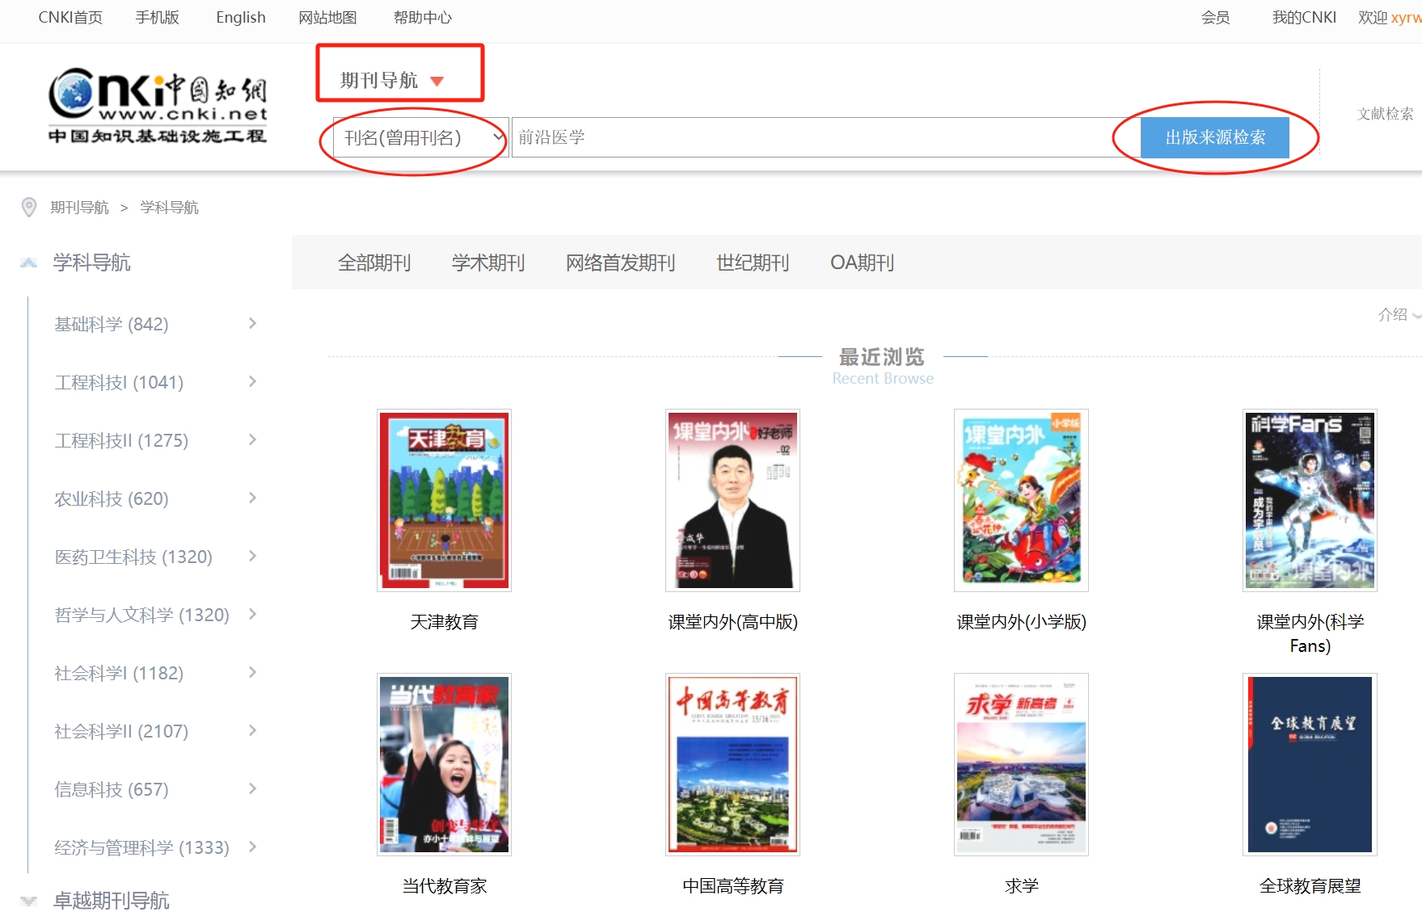Screen dimensions: 1422x912
Task: Open 会员 link in top bar
Action: point(1215,17)
